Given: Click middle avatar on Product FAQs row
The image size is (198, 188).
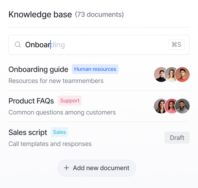Looking at the screenshot, I should (x=171, y=106).
